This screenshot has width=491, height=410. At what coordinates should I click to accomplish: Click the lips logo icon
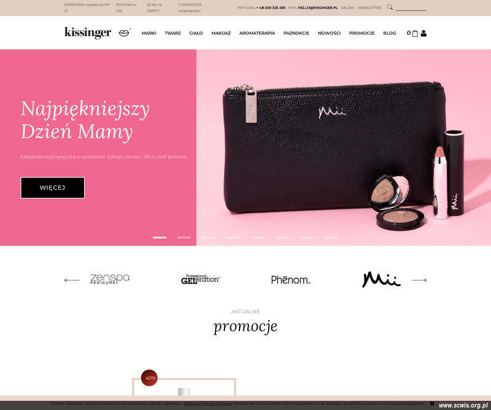pyautogui.click(x=125, y=33)
